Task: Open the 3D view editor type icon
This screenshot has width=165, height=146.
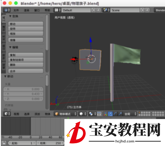Action: (x=7, y=114)
